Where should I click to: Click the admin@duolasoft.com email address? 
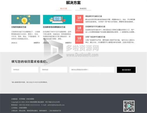pyautogui.click(x=56, y=105)
